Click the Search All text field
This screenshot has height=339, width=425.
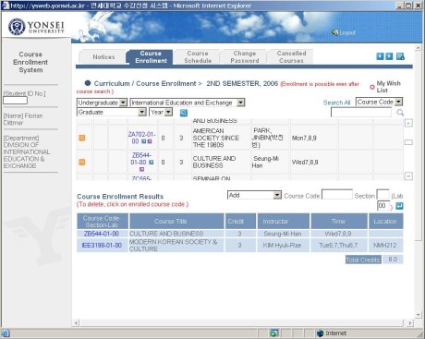pos(361,113)
